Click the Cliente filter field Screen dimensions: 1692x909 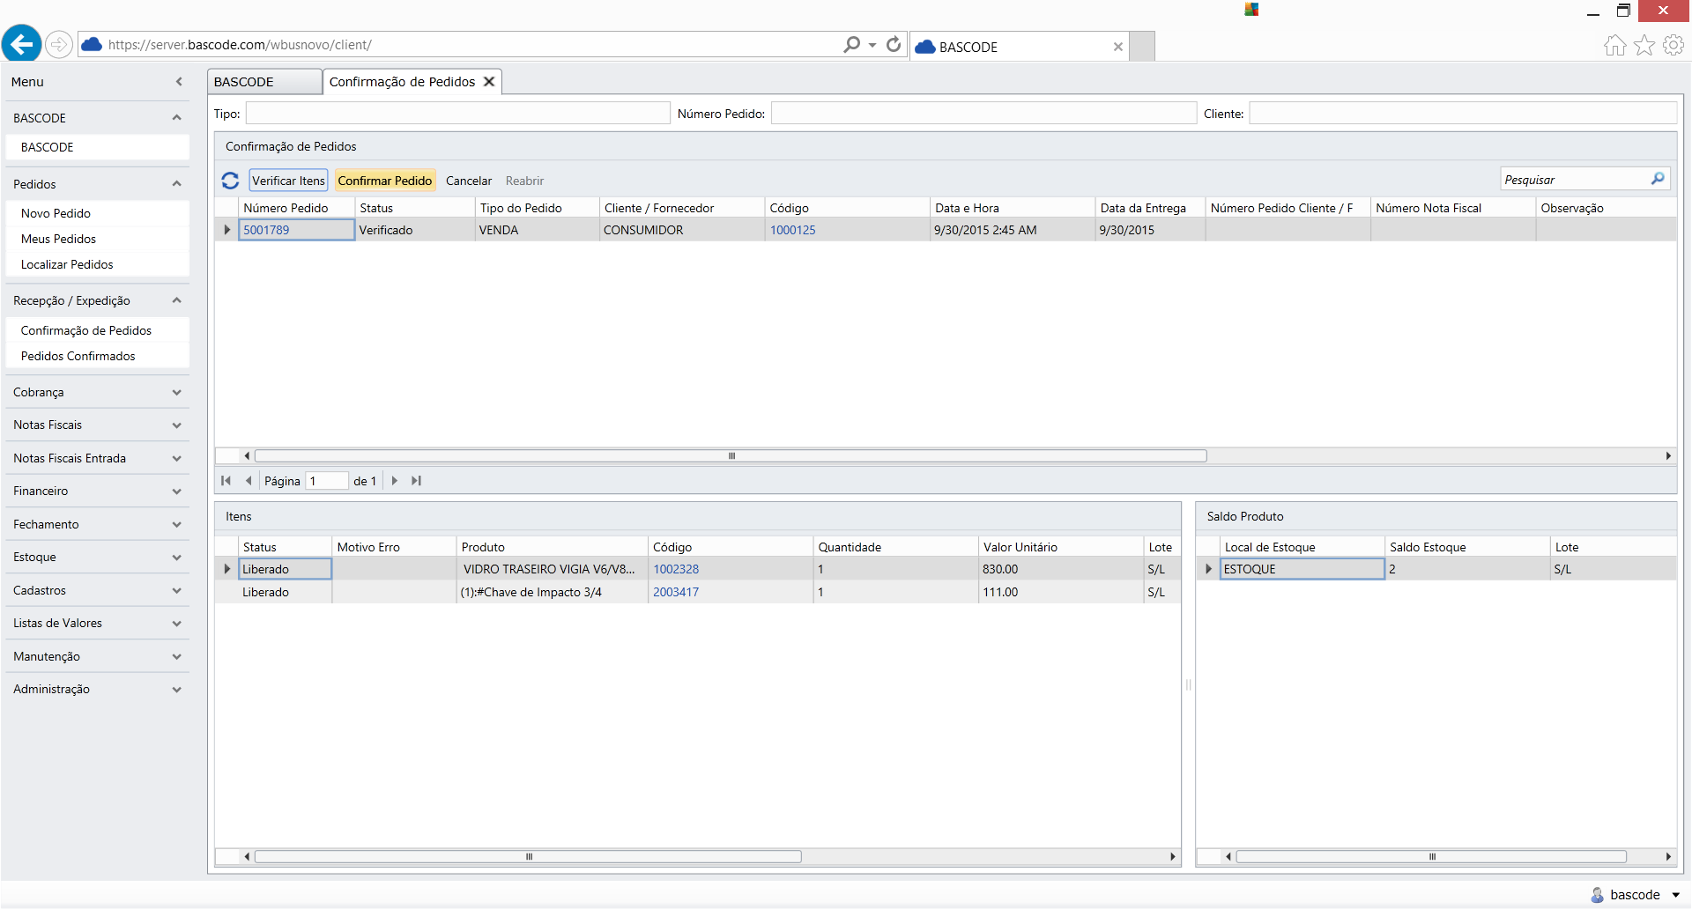[x=1463, y=113]
